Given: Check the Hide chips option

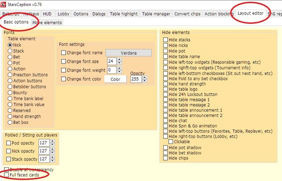Looking at the screenshot, I should coord(166,158).
